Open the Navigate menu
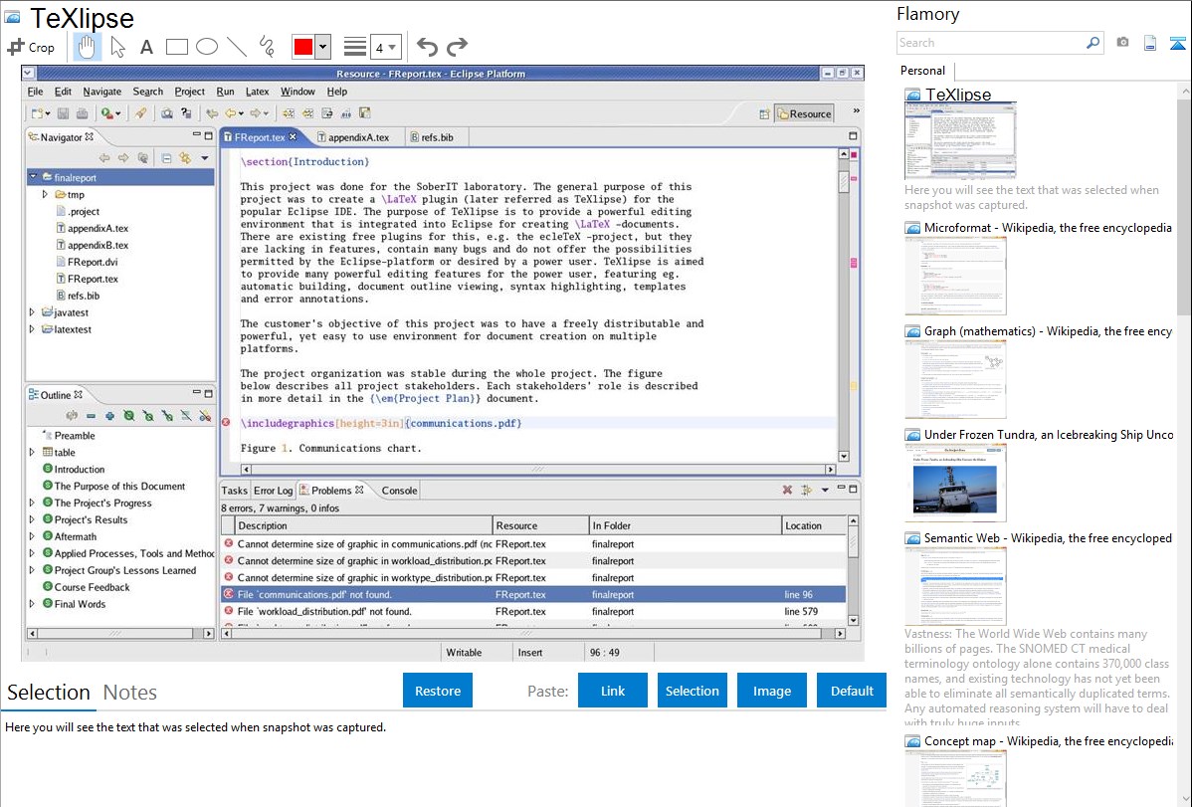The height and width of the screenshot is (807, 1192). tap(101, 92)
